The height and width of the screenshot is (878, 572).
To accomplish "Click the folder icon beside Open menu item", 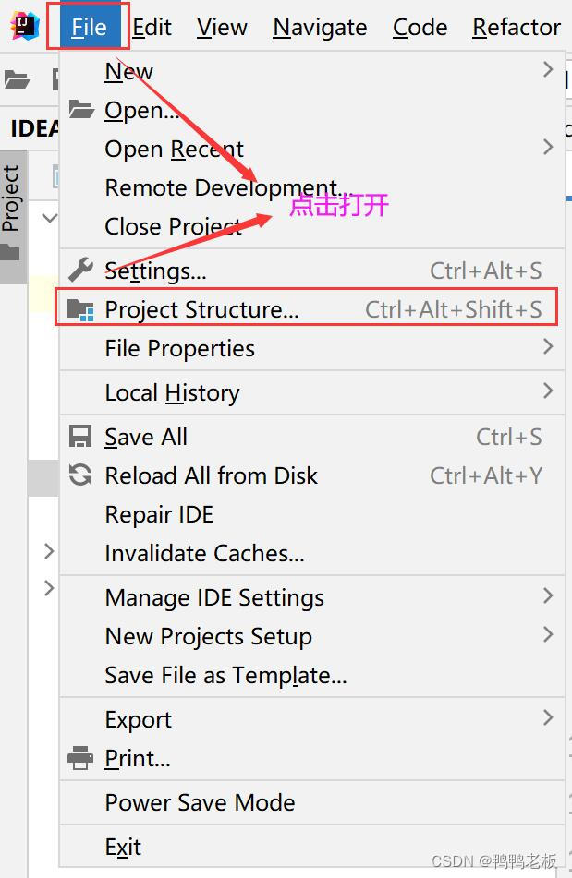I will click(81, 110).
